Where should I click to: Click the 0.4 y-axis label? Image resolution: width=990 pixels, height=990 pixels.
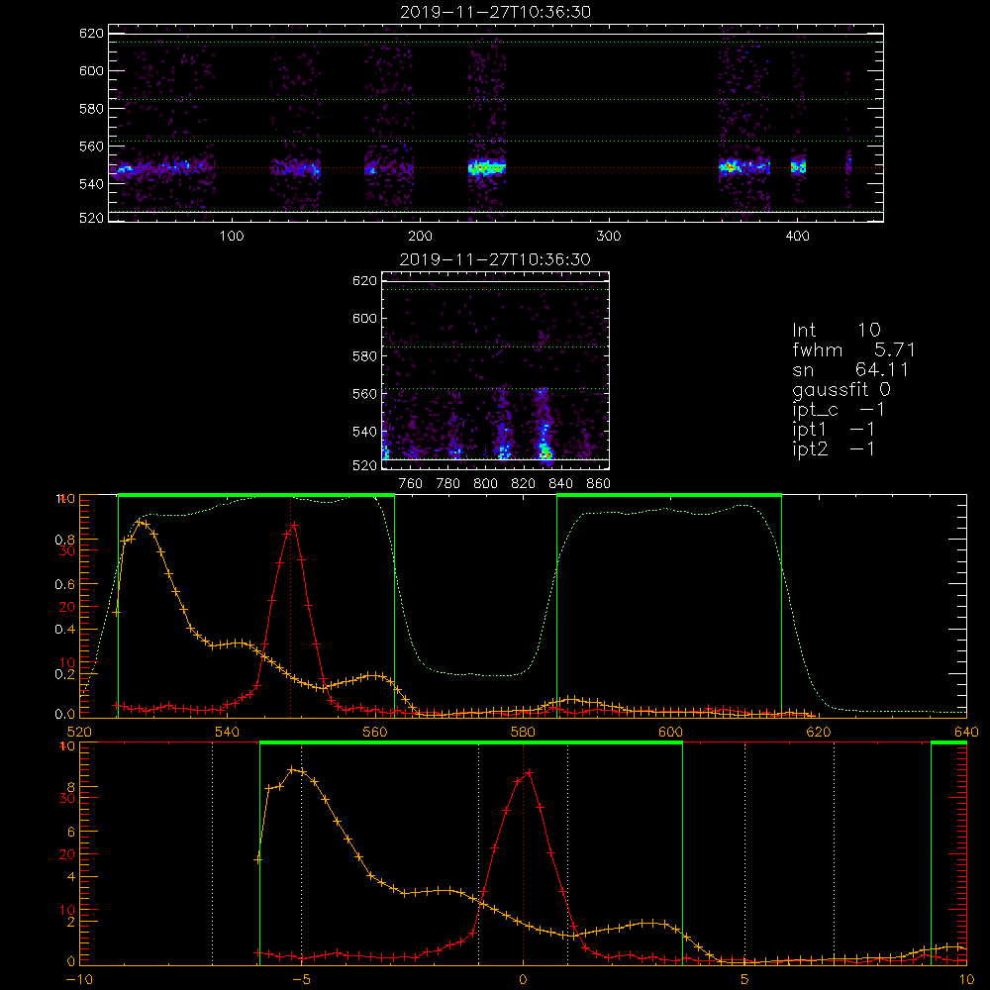[x=64, y=630]
